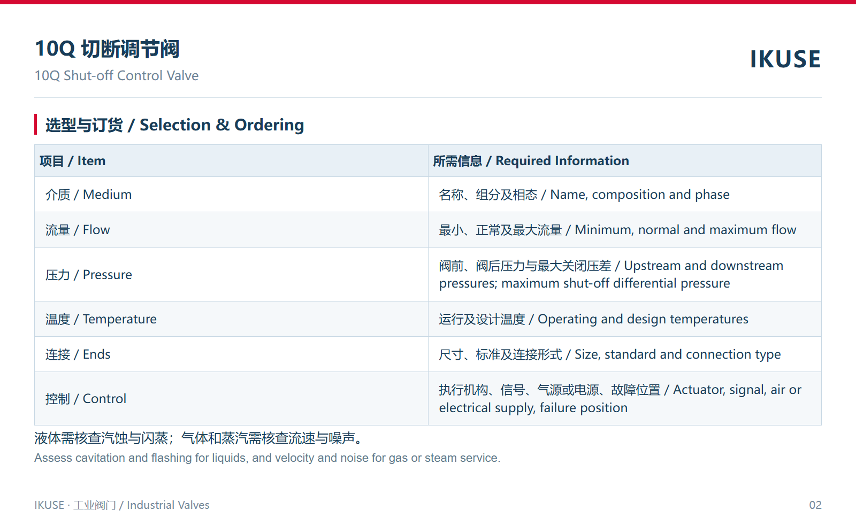Screen dimensions: 856x526
Task: Click the 'Actuator, signal, air or electrical supply' cell
Action: click(625, 399)
